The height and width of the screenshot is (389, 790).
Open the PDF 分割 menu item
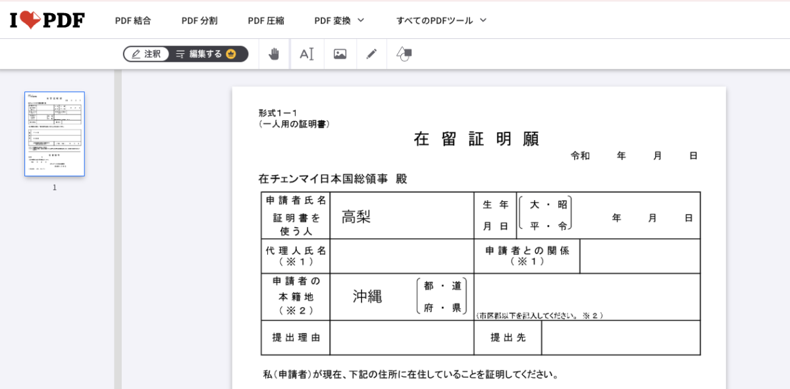coord(199,20)
